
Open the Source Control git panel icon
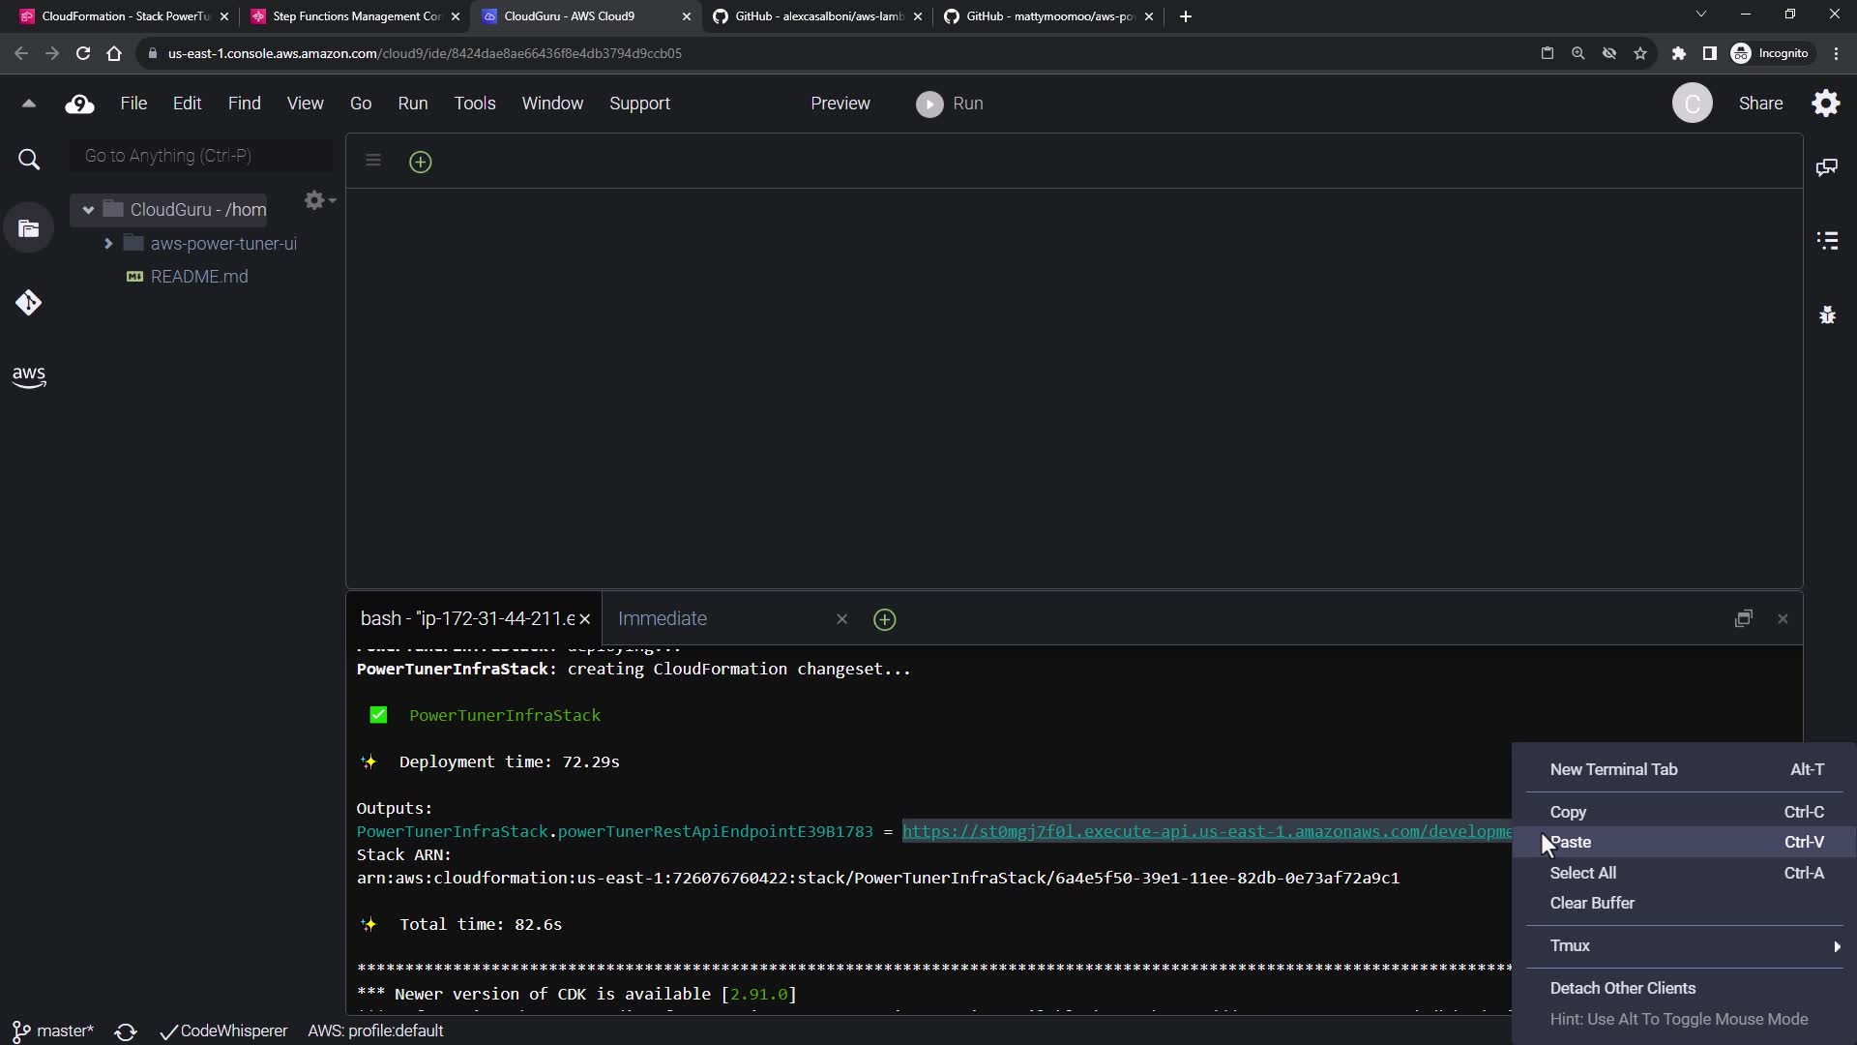[x=29, y=303]
